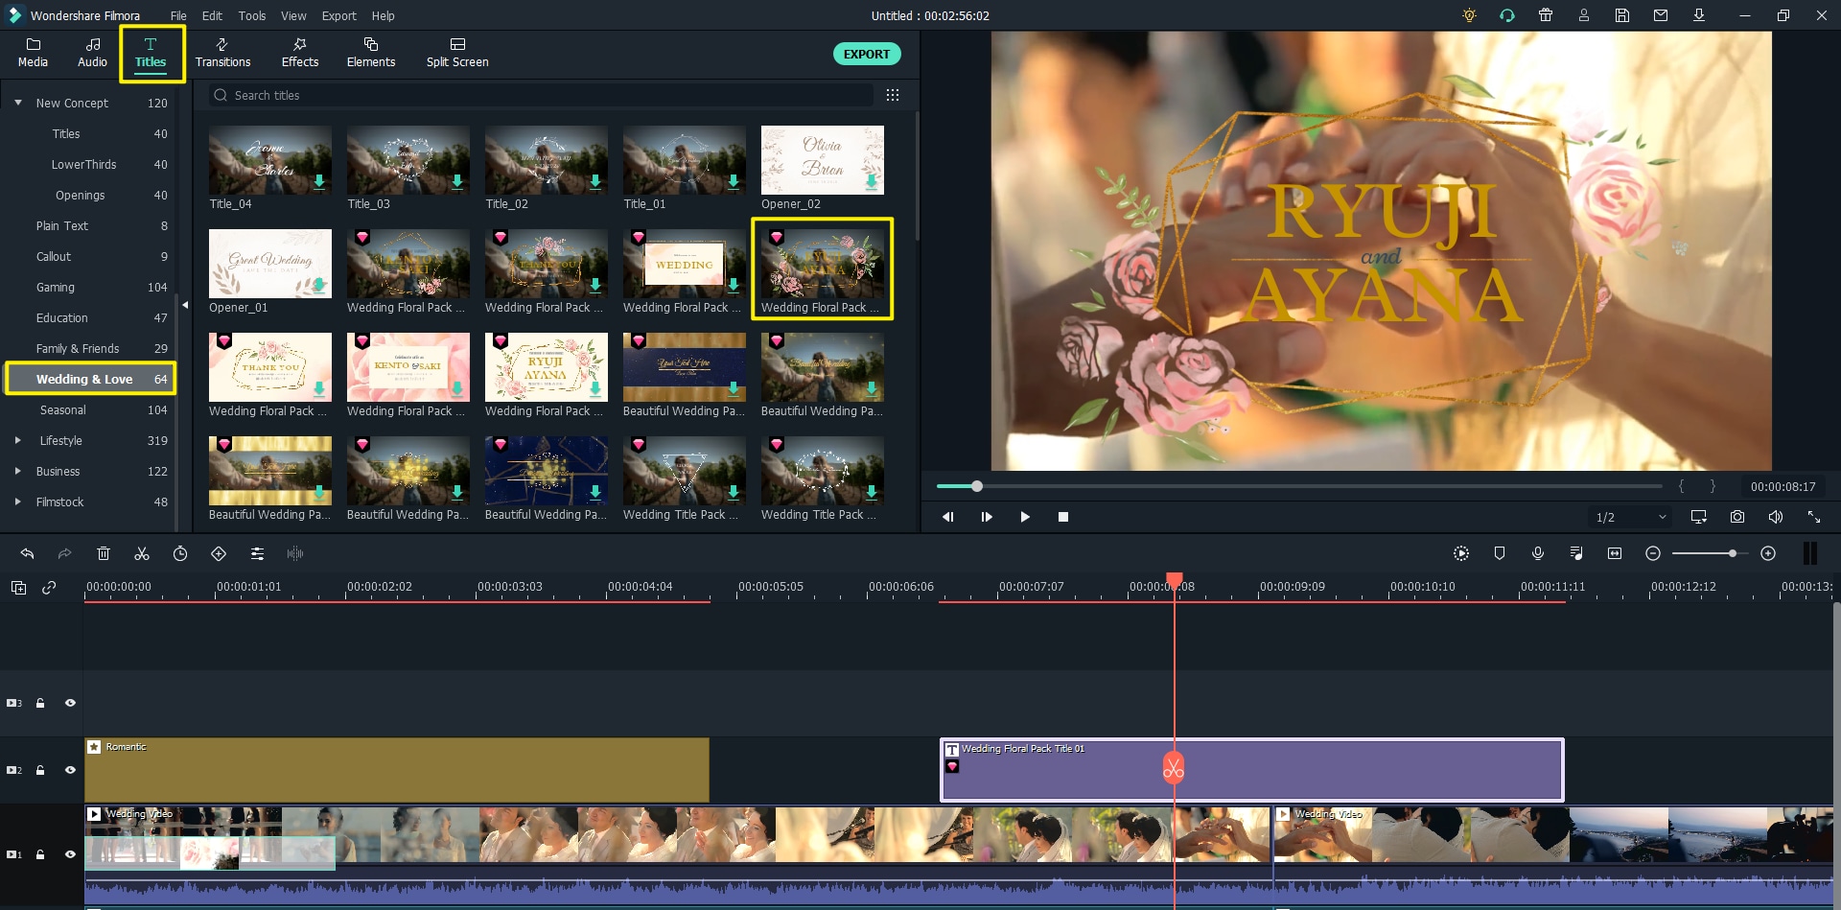Screen dimensions: 1841x910
Task: Open the messages envelope icon
Action: [x=1661, y=15]
